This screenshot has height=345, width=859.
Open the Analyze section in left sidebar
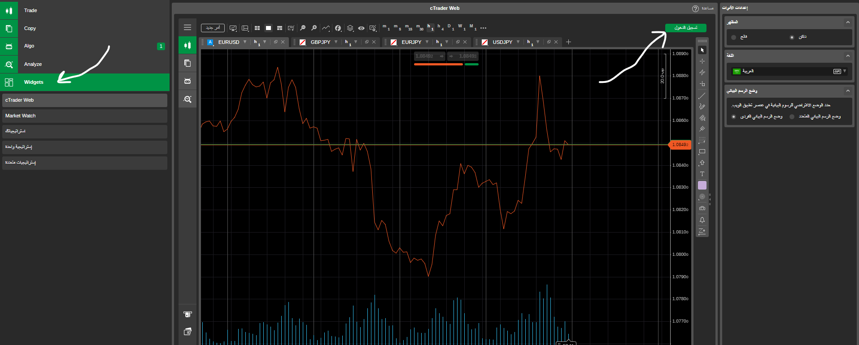[85, 64]
